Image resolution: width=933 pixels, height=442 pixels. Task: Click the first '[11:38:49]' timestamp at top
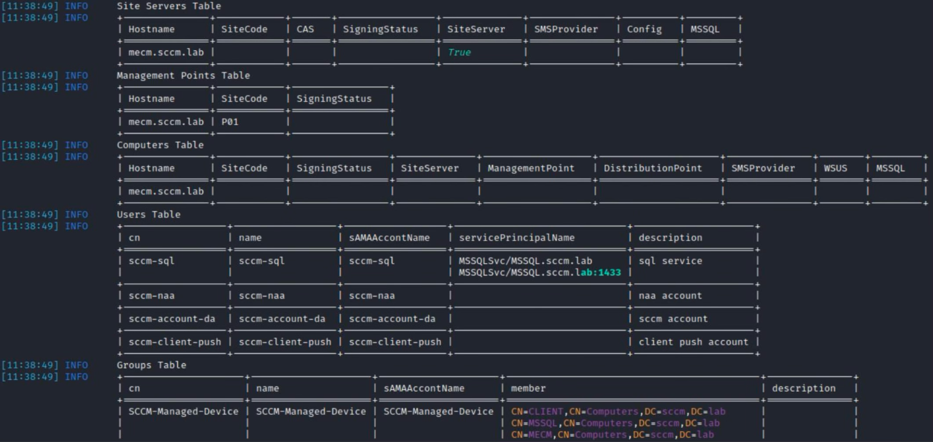click(x=30, y=6)
